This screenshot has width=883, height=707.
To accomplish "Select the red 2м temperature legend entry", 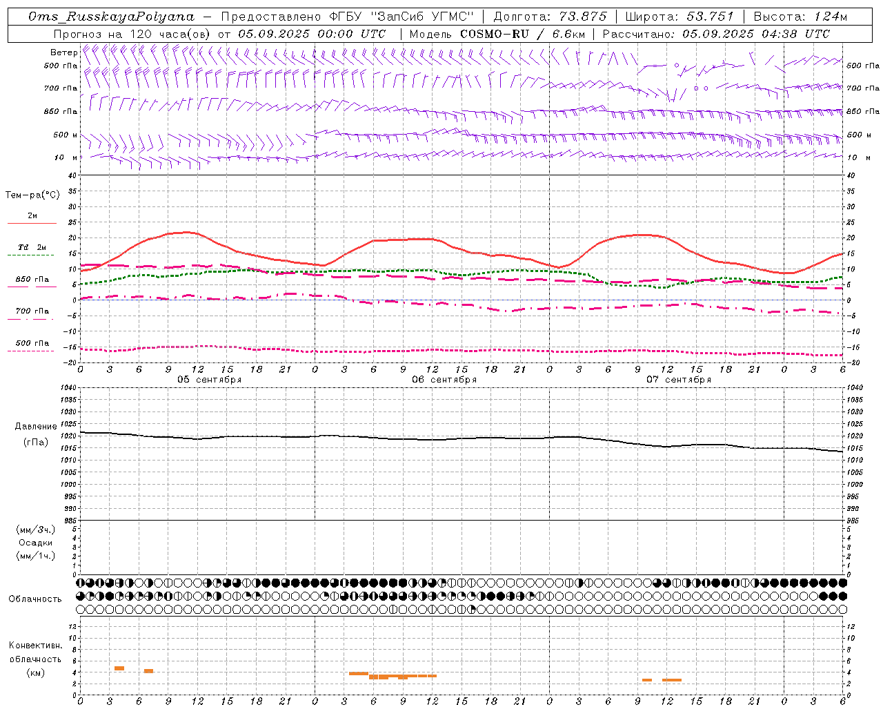I will click(32, 218).
